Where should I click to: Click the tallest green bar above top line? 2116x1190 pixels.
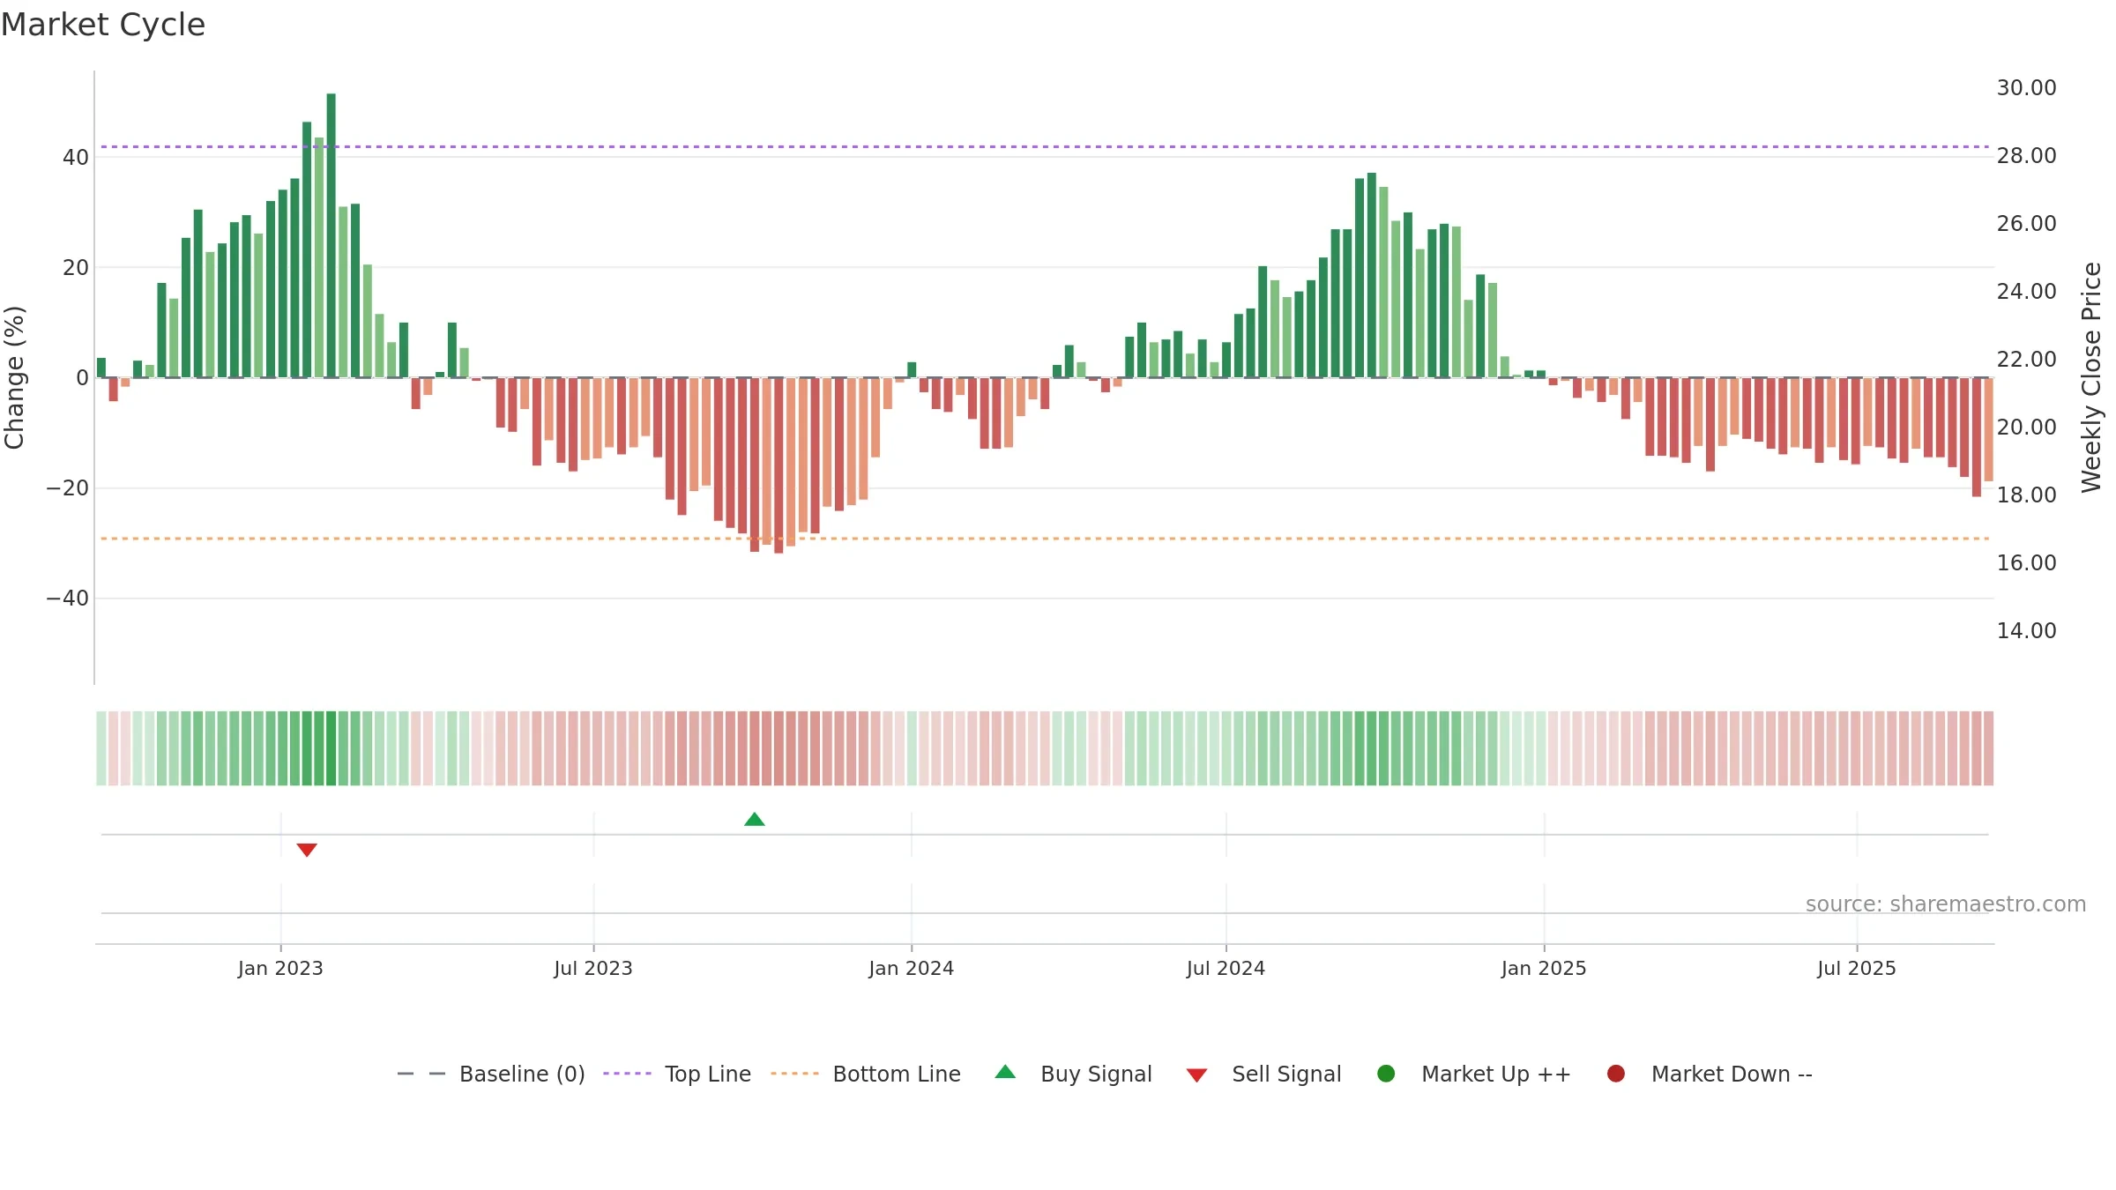(331, 235)
